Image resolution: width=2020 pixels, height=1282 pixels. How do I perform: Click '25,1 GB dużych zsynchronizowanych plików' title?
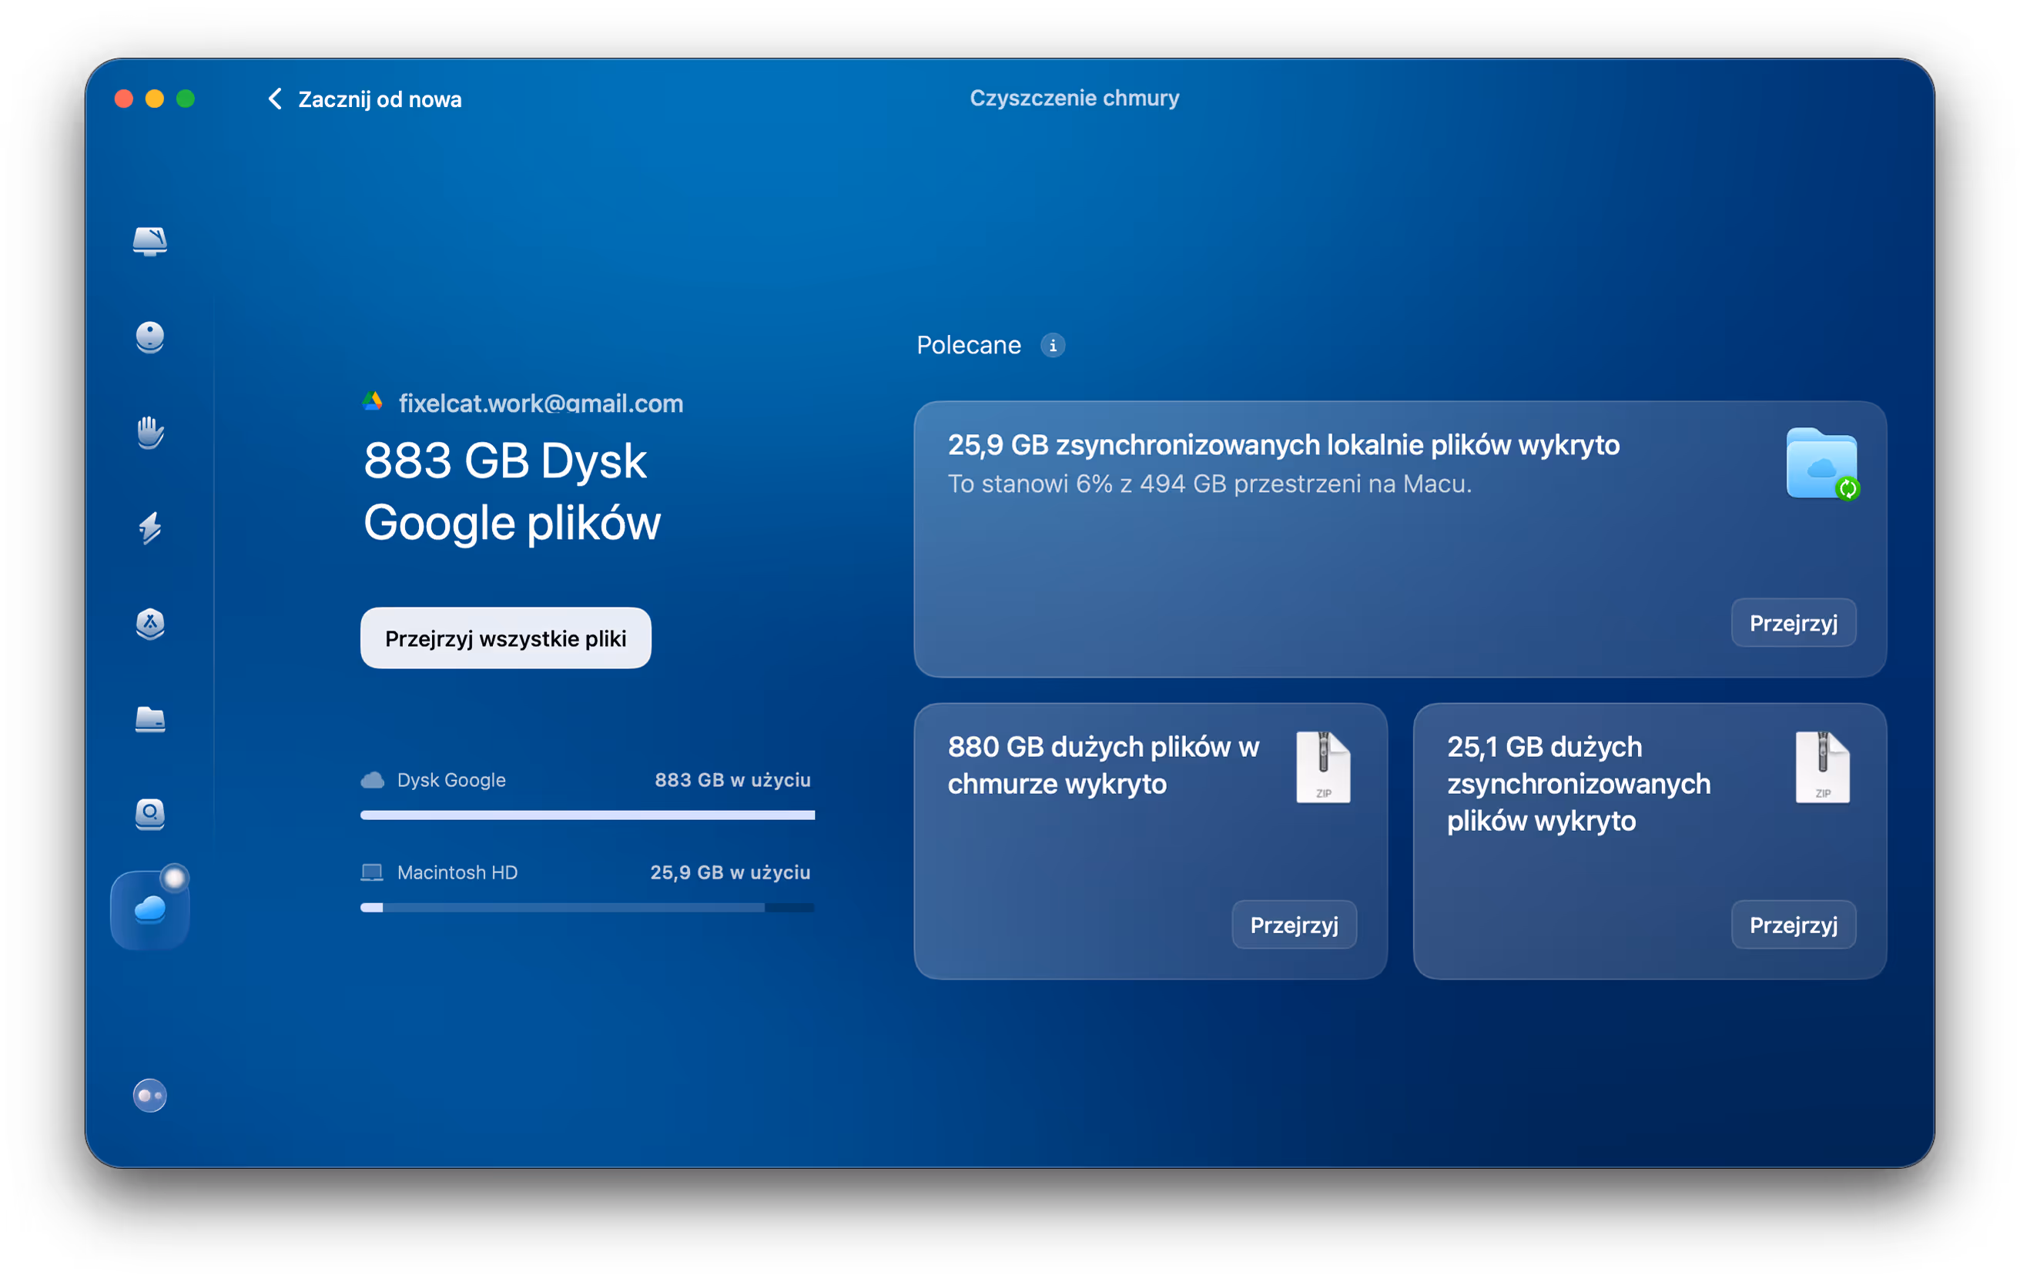coord(1579,783)
